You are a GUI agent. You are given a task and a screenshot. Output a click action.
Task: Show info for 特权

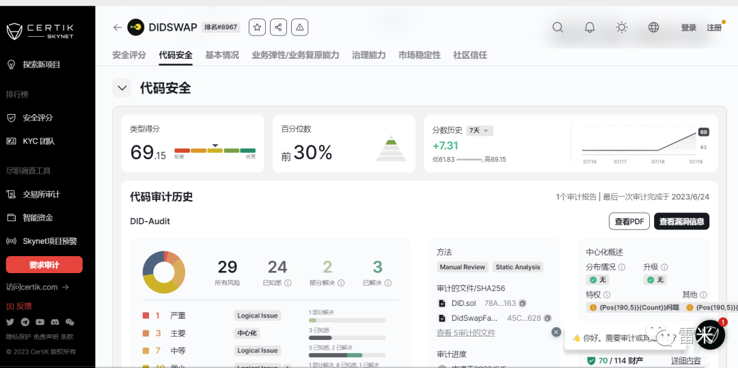point(607,295)
